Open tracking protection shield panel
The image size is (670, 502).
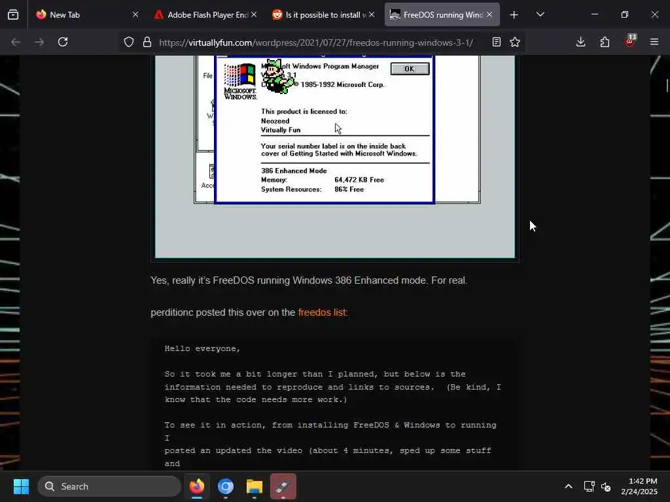pos(129,42)
